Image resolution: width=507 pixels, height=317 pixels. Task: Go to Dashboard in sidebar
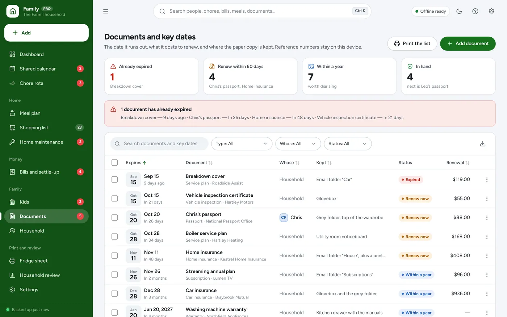pyautogui.click(x=46, y=54)
